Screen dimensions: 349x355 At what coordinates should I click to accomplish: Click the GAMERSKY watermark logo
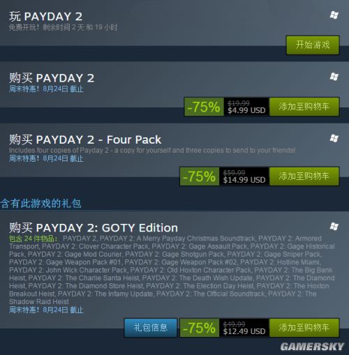tap(312, 347)
